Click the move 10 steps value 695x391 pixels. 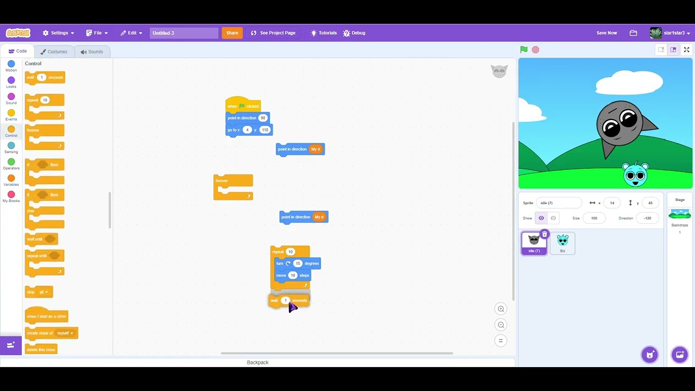pos(293,275)
